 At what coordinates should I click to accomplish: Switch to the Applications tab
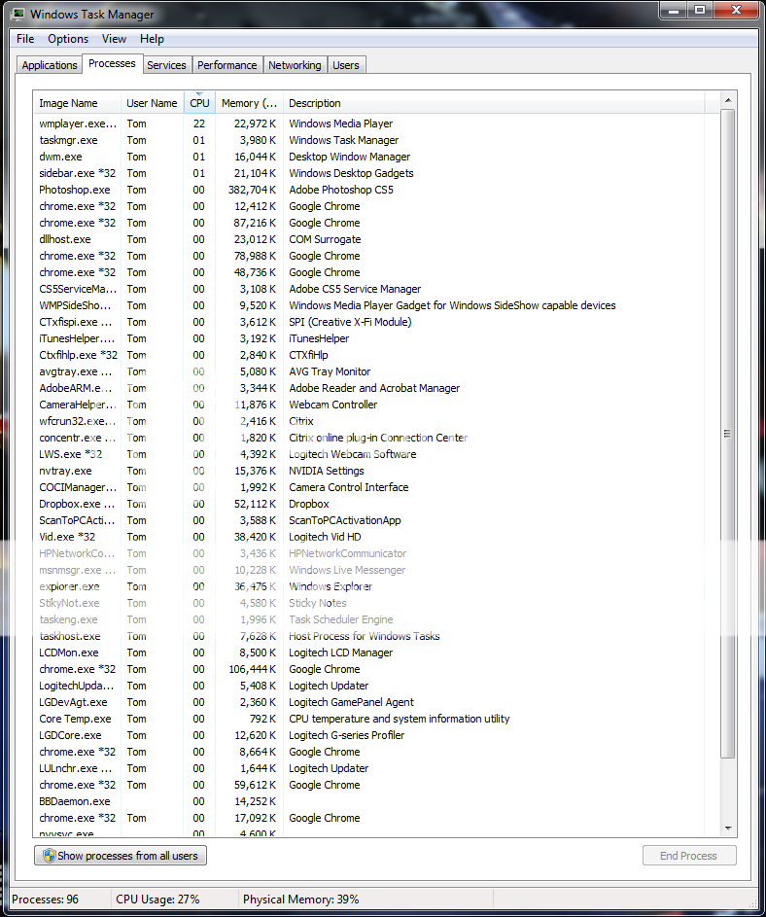pos(50,65)
